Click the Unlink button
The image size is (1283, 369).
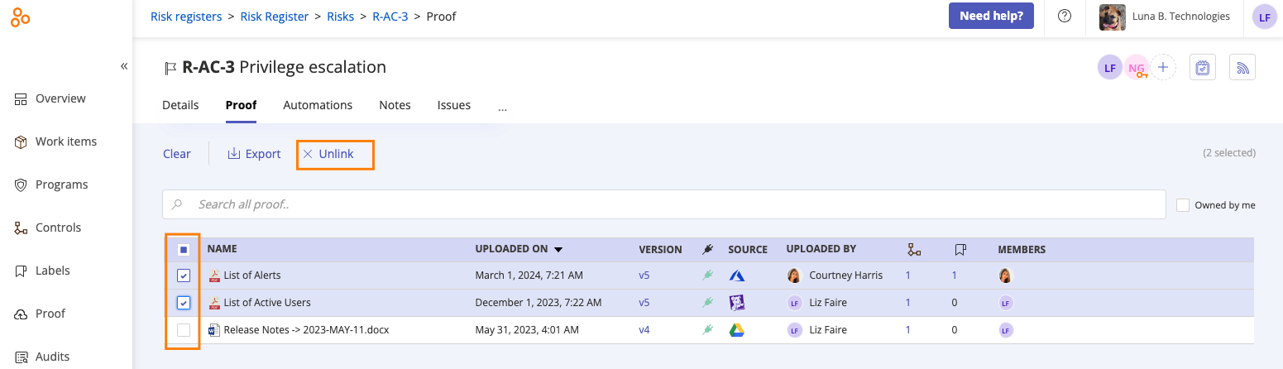click(328, 154)
